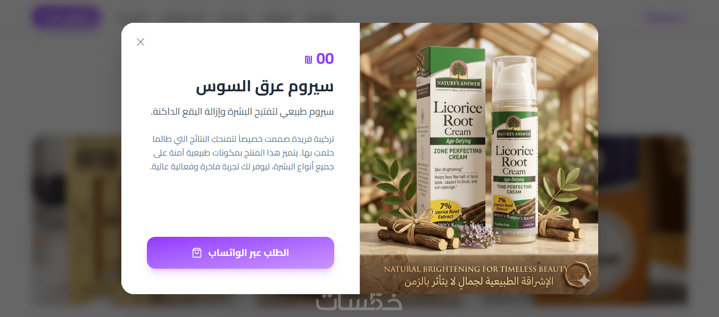The width and height of the screenshot is (719, 317).
Task: Click the subtitle about brightening skin and dark spots
Action: 242,112
